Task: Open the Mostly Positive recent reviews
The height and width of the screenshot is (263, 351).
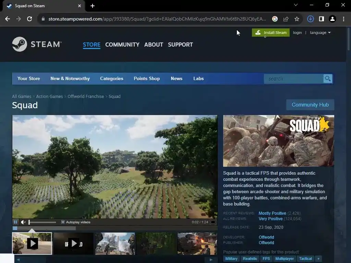Action: point(272,213)
